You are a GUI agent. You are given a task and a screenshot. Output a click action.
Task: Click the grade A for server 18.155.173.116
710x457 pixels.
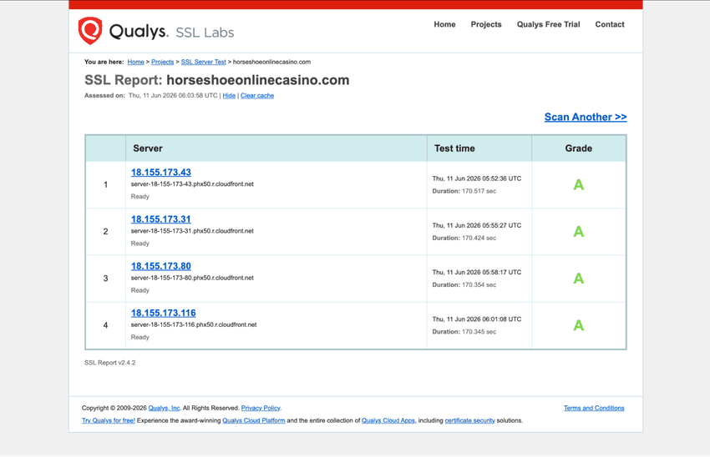[579, 325]
